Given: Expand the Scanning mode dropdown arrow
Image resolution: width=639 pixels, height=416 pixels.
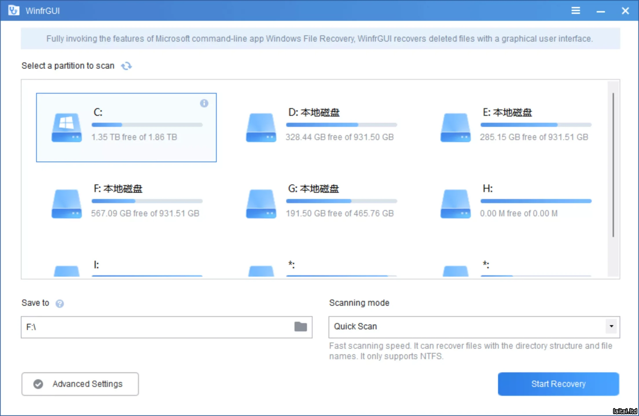Looking at the screenshot, I should tap(611, 326).
